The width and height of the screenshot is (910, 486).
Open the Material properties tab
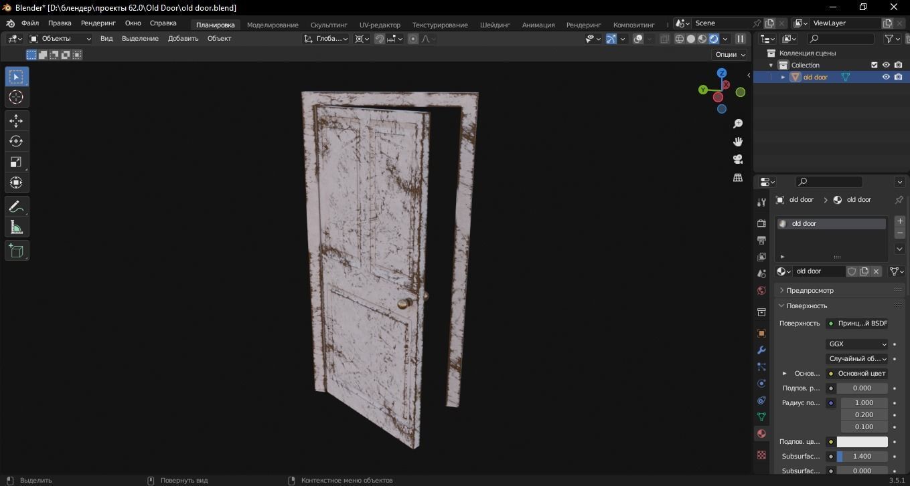[761, 433]
